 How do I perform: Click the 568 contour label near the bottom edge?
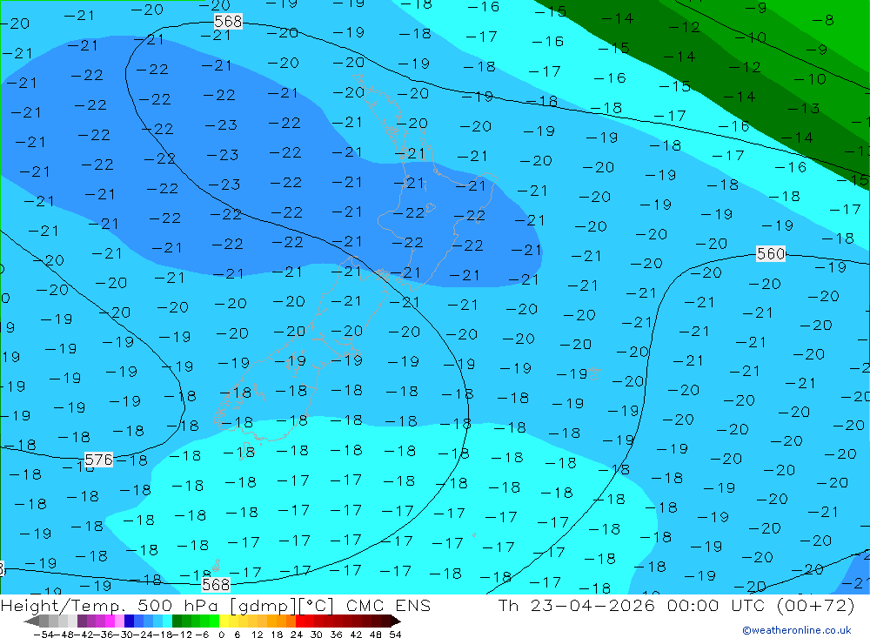click(216, 585)
